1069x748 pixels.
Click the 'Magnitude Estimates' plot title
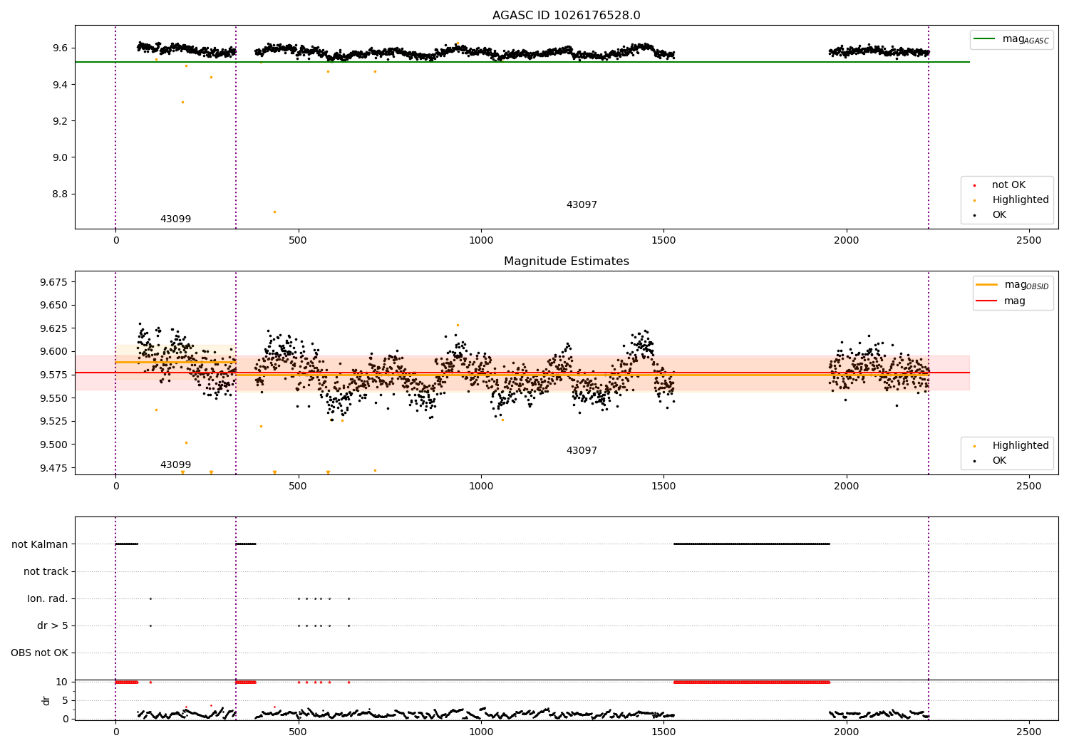(x=566, y=261)
